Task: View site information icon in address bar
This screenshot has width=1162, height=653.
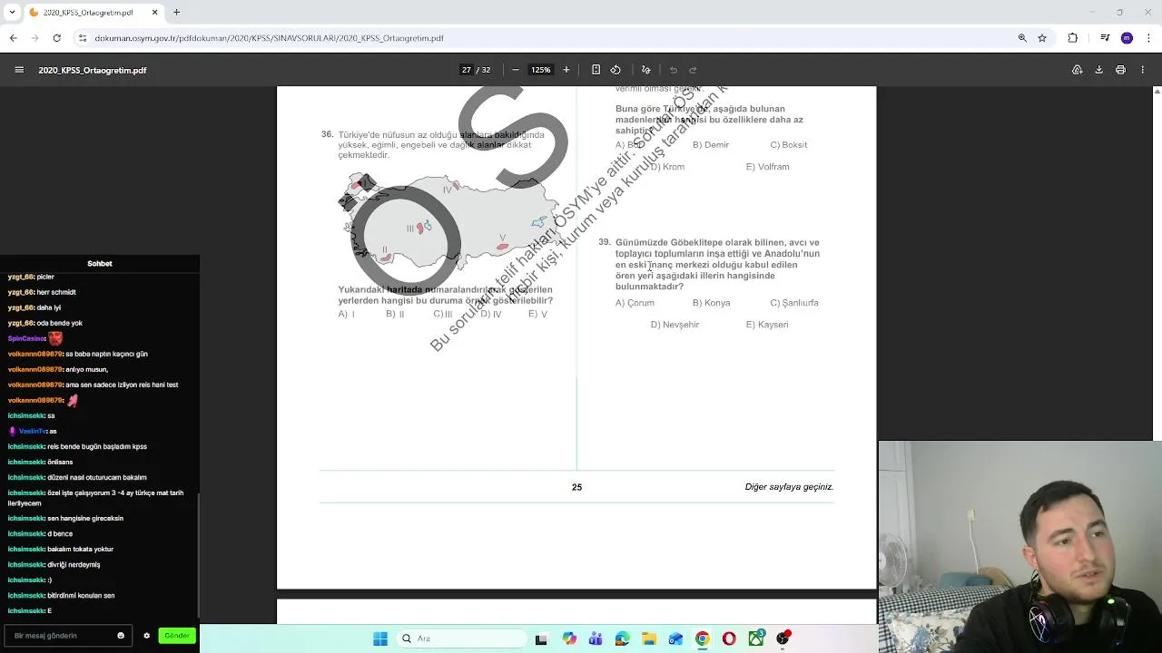Action: [x=83, y=38]
